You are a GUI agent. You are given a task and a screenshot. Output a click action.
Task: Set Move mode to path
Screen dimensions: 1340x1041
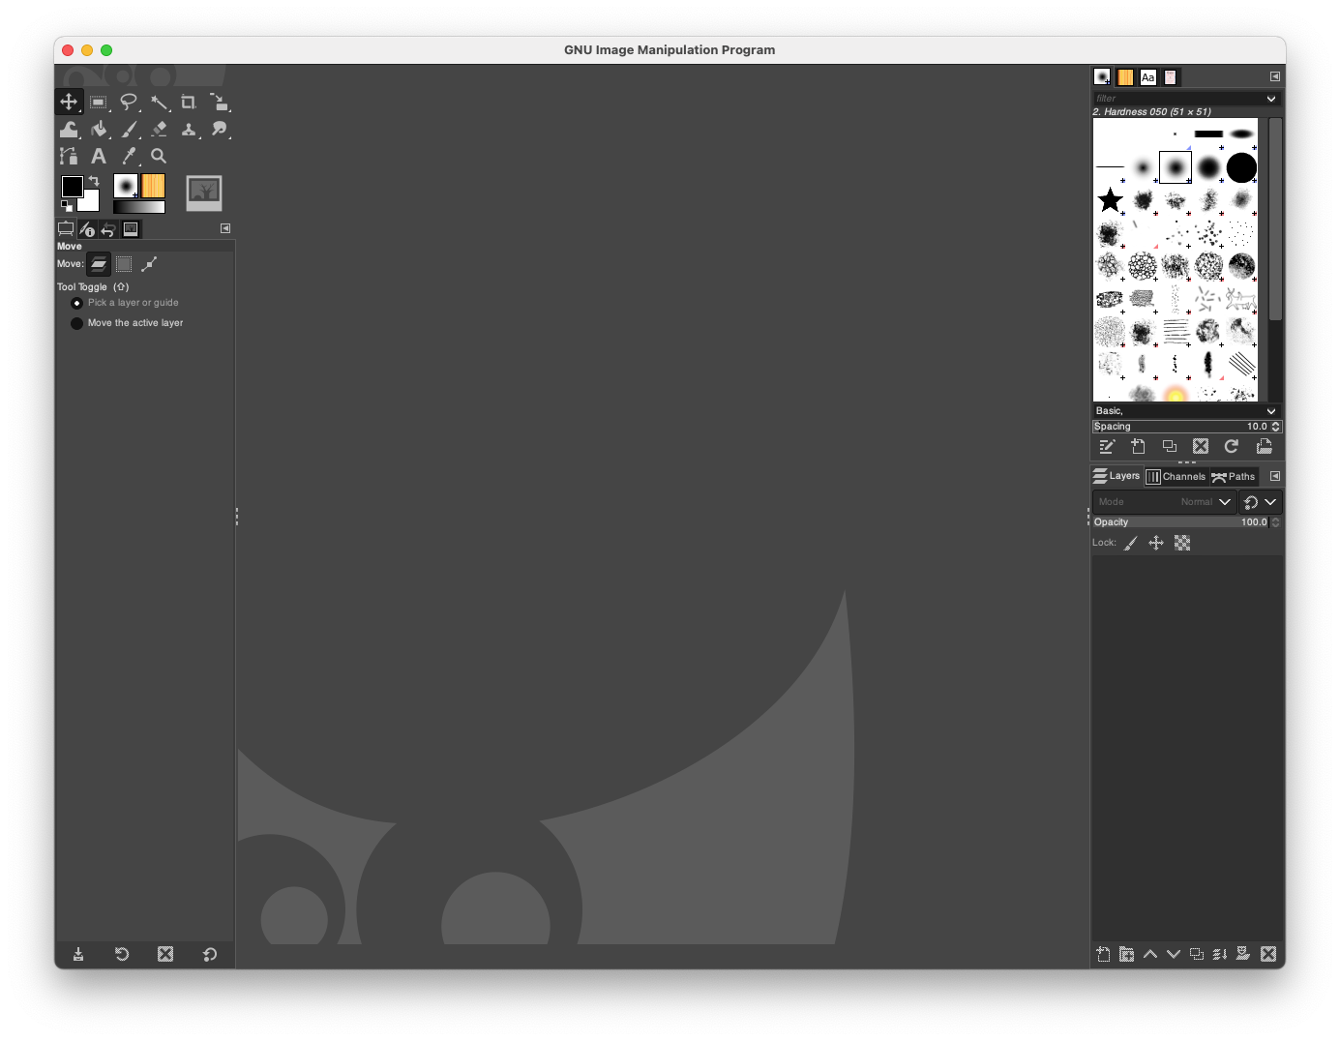(149, 264)
